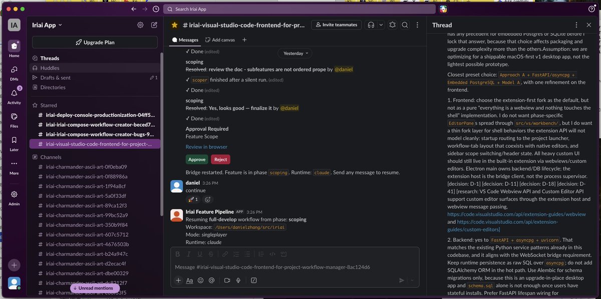601x299 pixels.
Task: Mention someone with @ button
Action: click(x=212, y=280)
